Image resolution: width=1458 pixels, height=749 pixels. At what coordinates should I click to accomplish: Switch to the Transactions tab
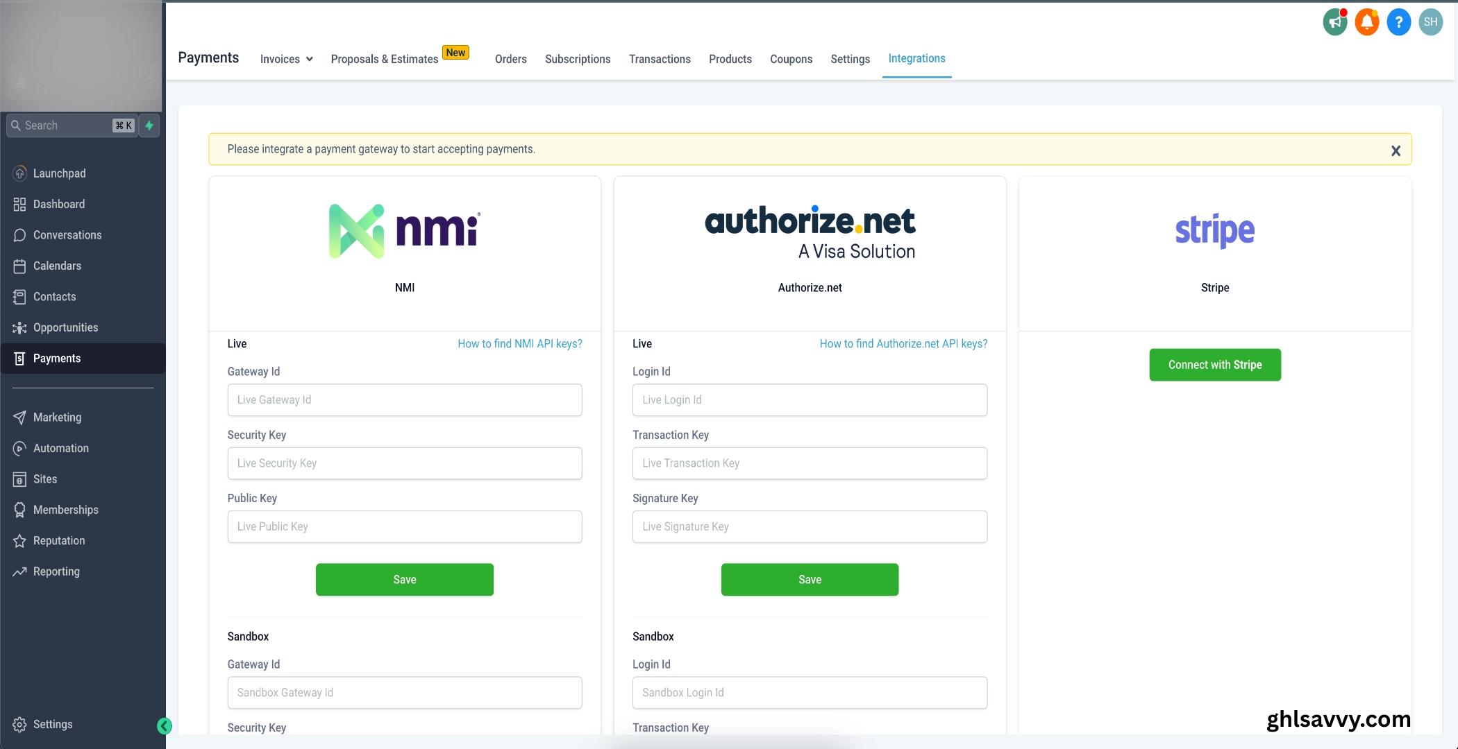click(660, 59)
